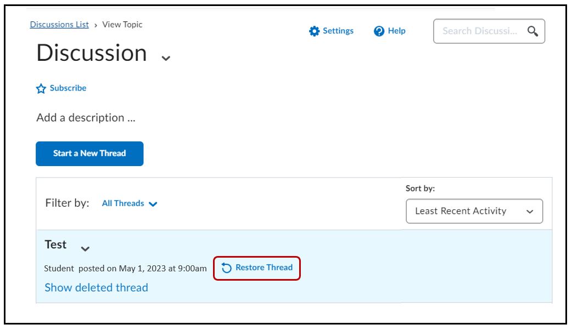The height and width of the screenshot is (330, 572).
Task: Click the All Threads filter label
Action: pyautogui.click(x=123, y=203)
